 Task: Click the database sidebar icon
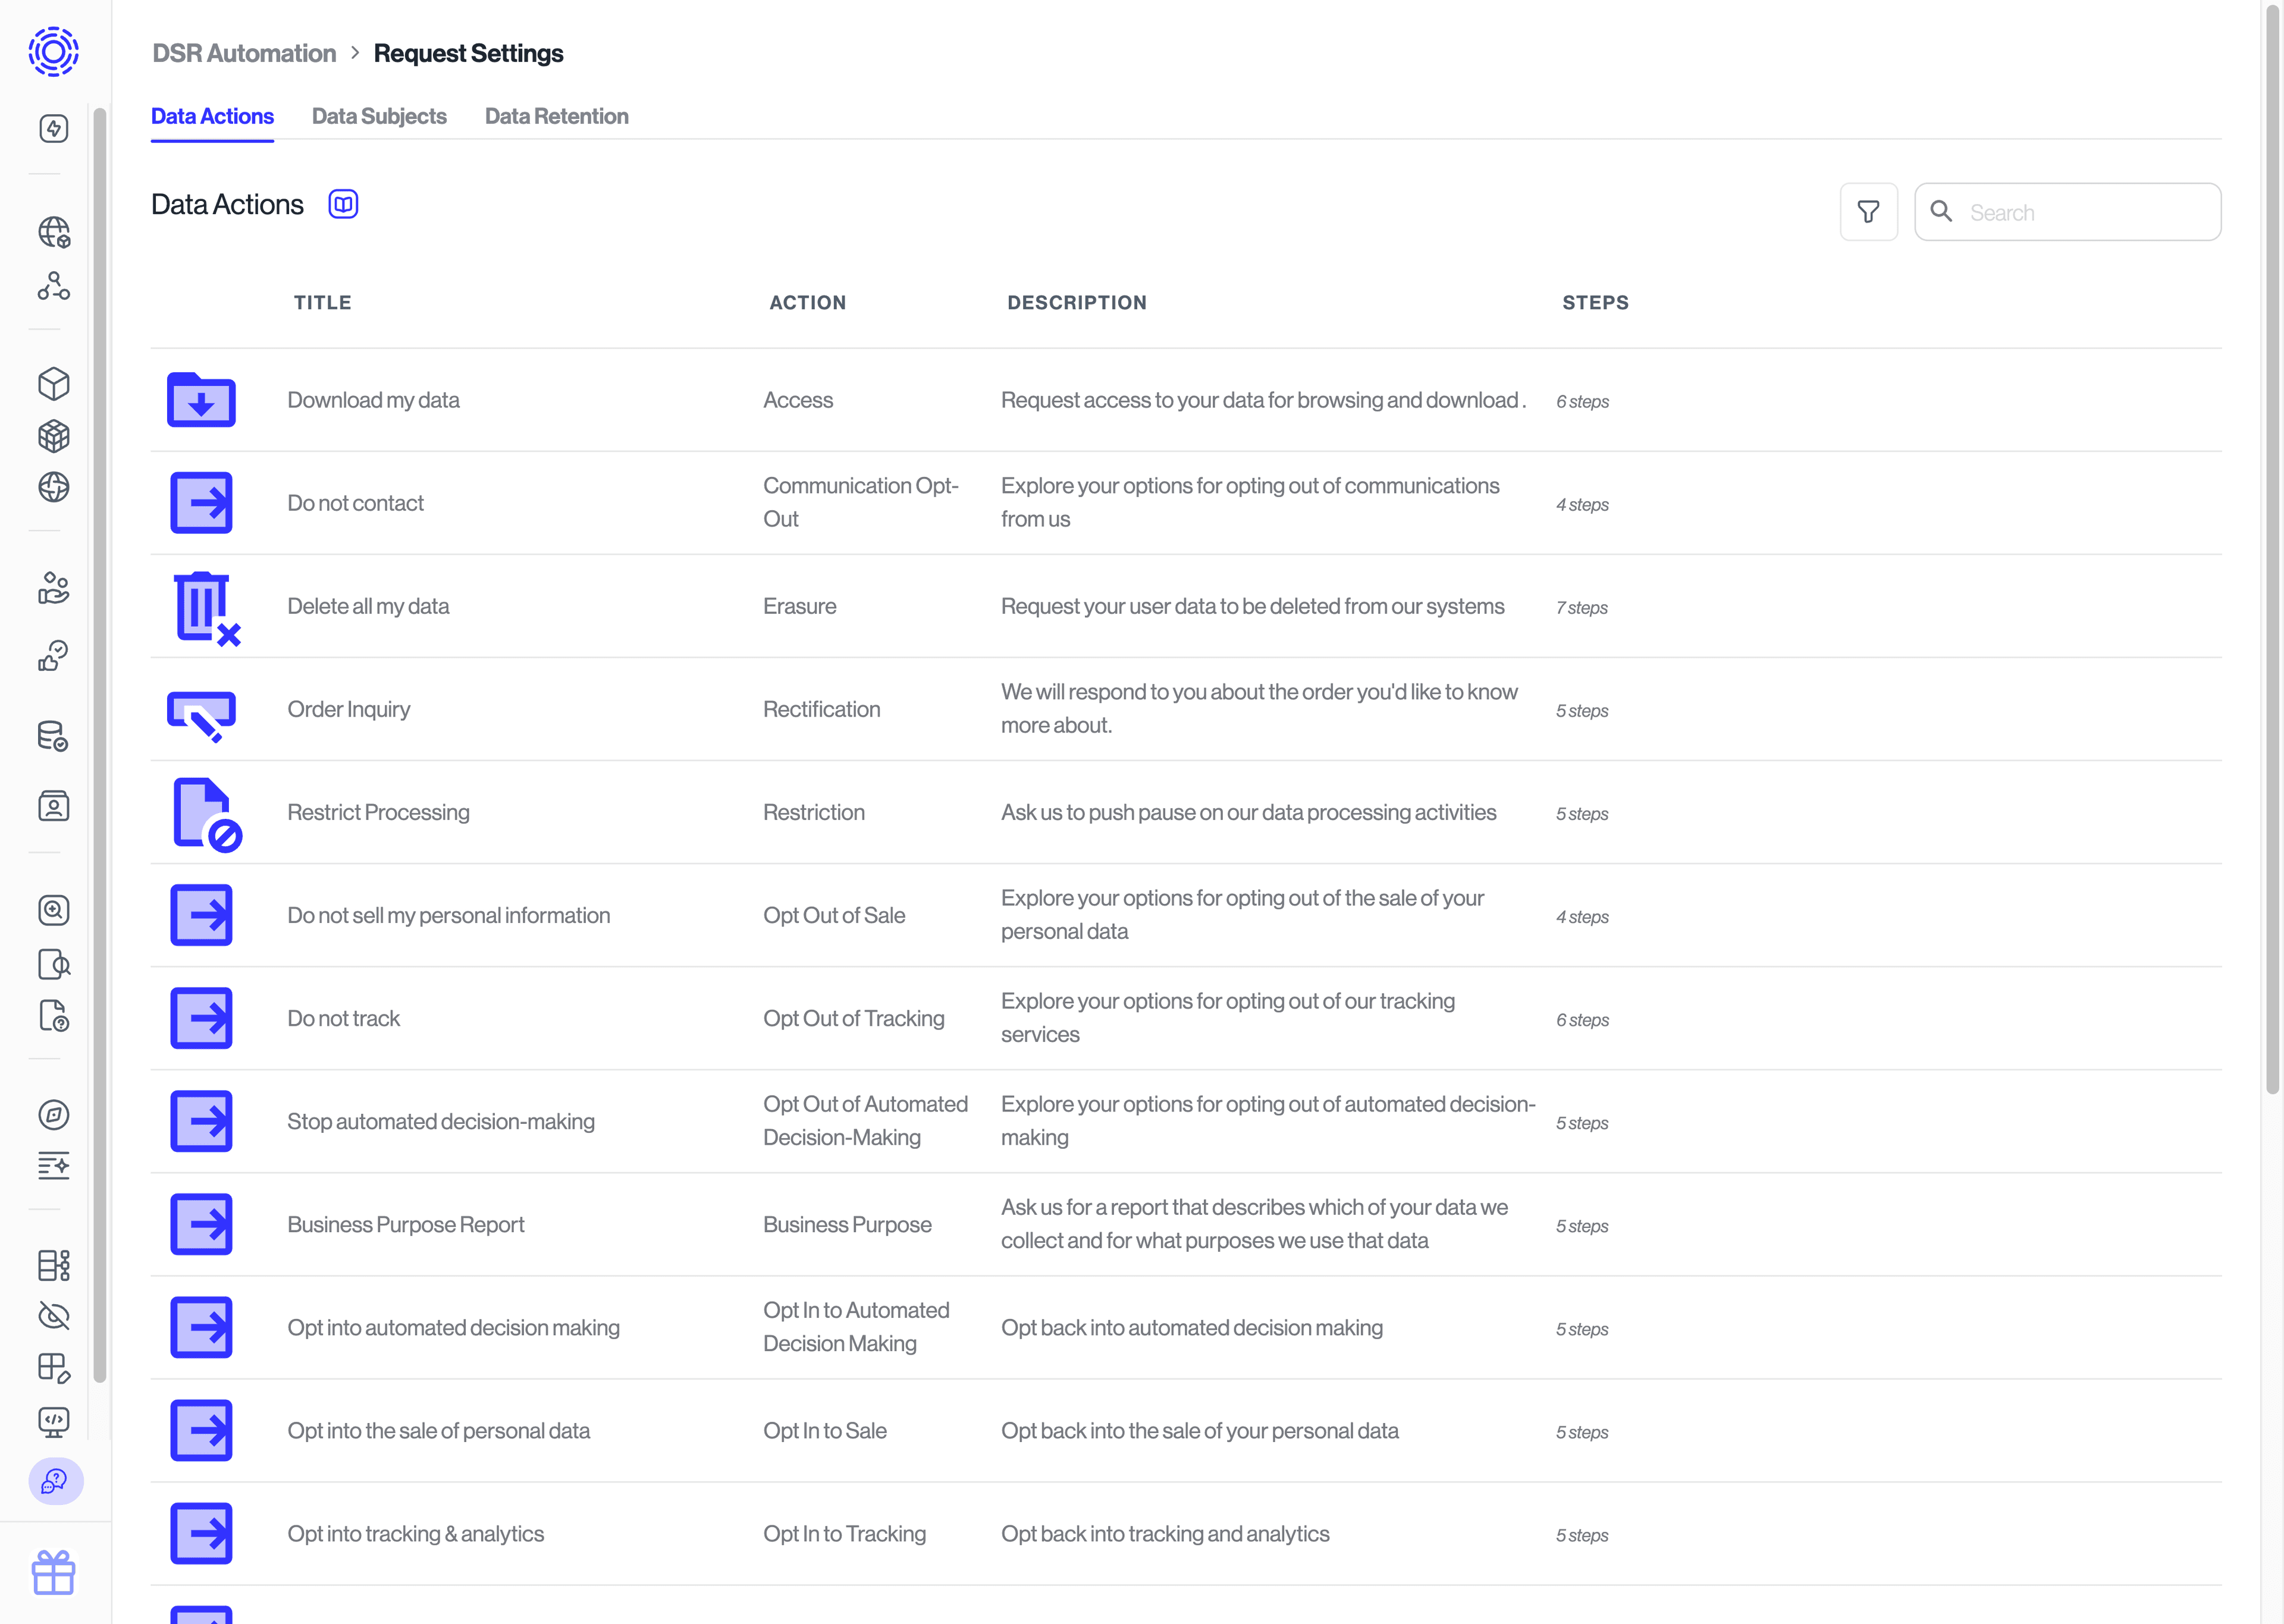(53, 737)
